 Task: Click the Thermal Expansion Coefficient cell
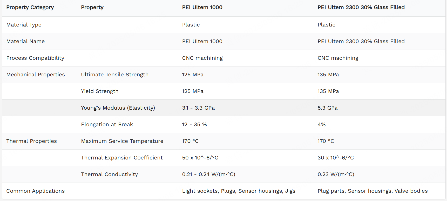tap(122, 158)
